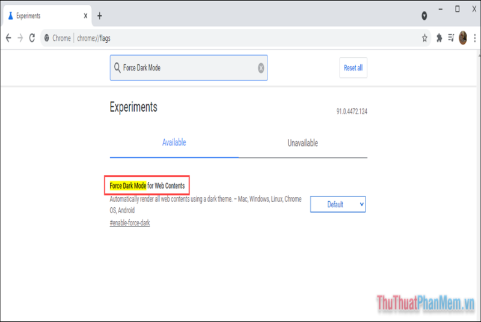Open Chrome's three-dot menu

pyautogui.click(x=475, y=38)
